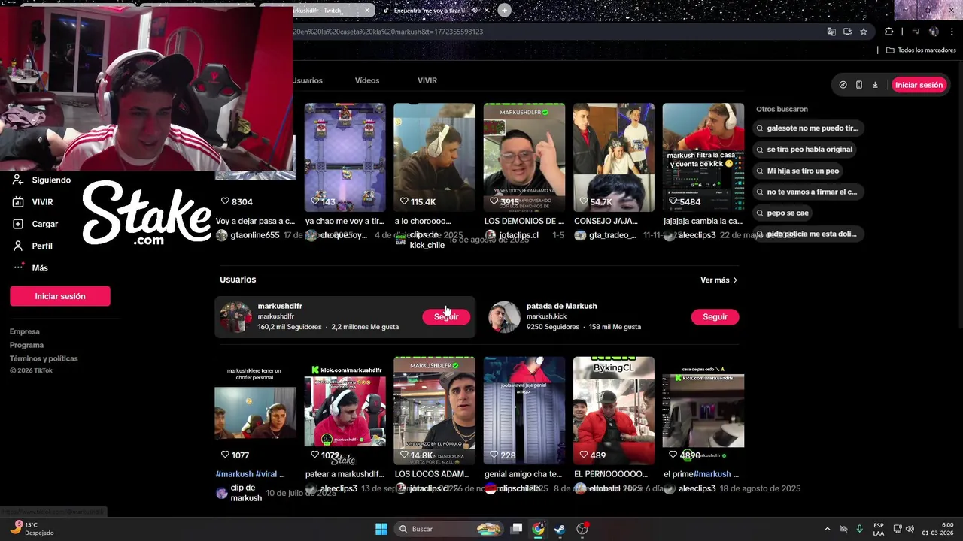Click the mobile phone app icon in header
This screenshot has width=963, height=541.
[859, 85]
